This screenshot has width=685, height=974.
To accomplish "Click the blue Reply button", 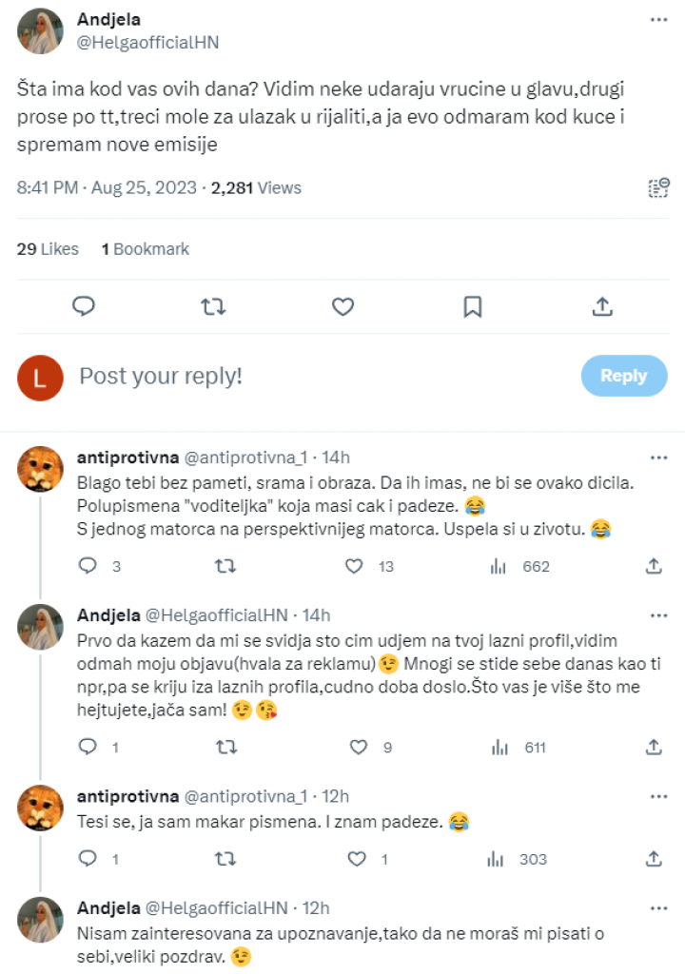I will pos(623,376).
